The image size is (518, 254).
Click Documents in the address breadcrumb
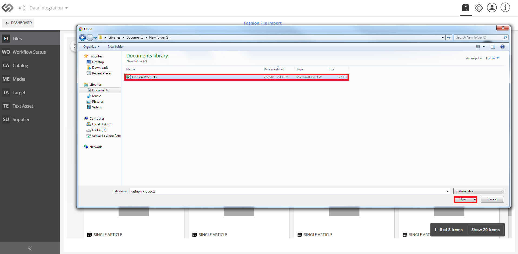tap(135, 37)
